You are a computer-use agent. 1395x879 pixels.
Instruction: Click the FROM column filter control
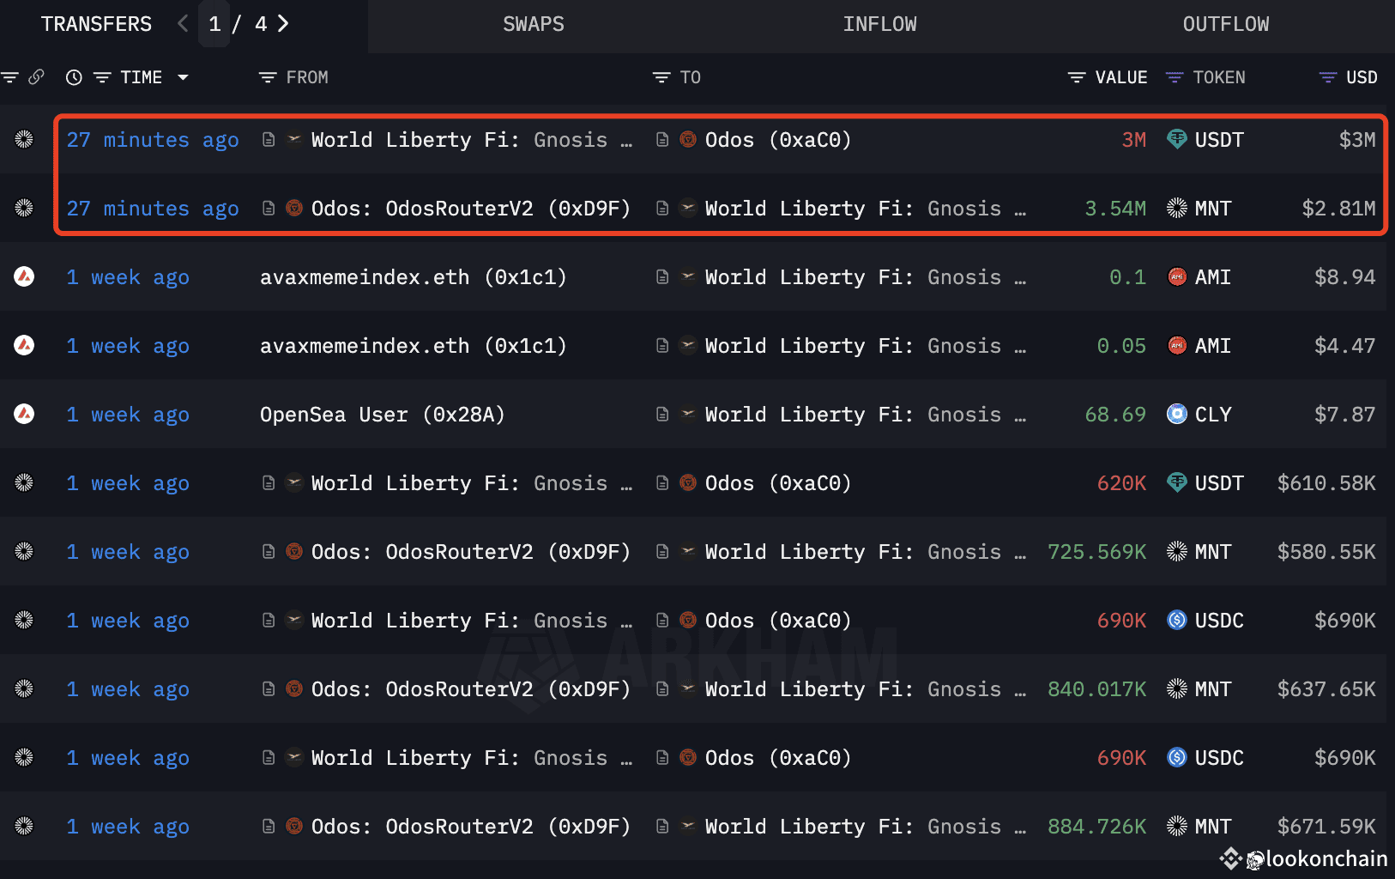[267, 77]
